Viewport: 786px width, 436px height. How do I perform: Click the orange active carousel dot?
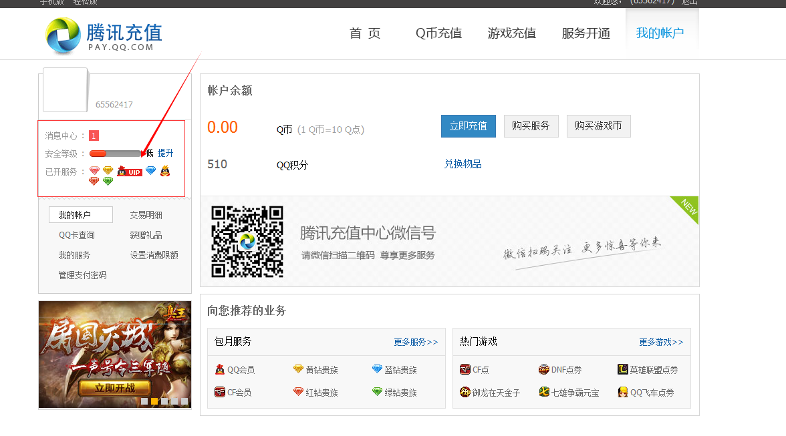154,401
